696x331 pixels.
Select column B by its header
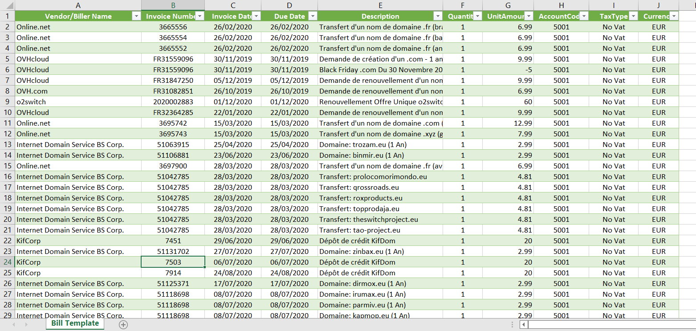pos(173,5)
